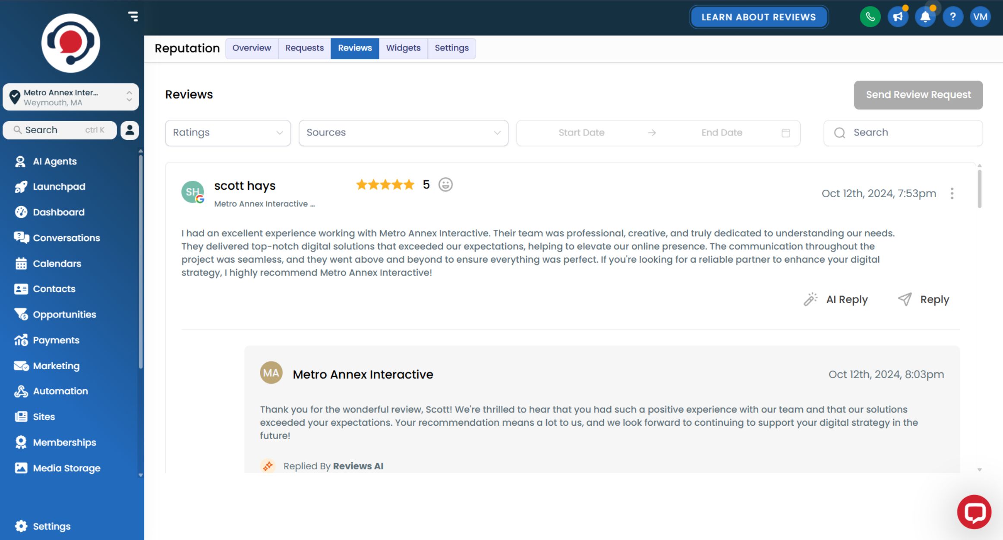Screen dimensions: 1003x540
Task: Expand the Ratings filter dropdown
Action: [x=228, y=133]
